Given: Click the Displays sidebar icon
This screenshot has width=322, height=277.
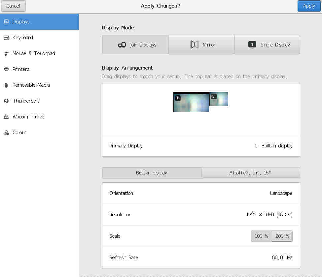Looking at the screenshot, I should [6, 22].
